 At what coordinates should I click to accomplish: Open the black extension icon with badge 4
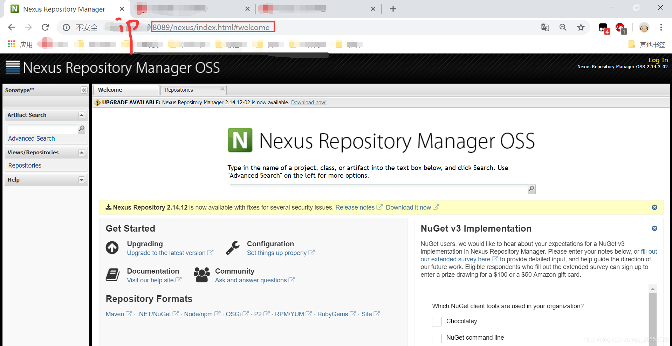pos(604,28)
